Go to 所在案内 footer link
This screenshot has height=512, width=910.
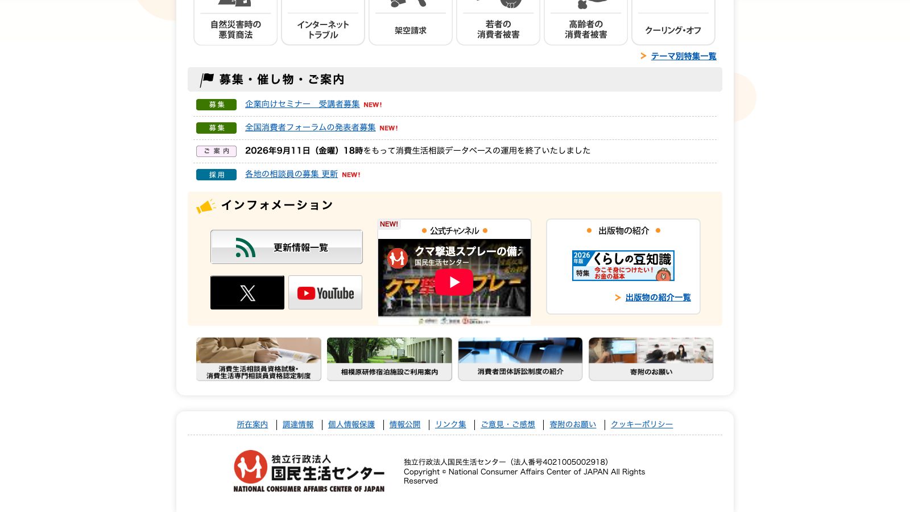point(253,424)
